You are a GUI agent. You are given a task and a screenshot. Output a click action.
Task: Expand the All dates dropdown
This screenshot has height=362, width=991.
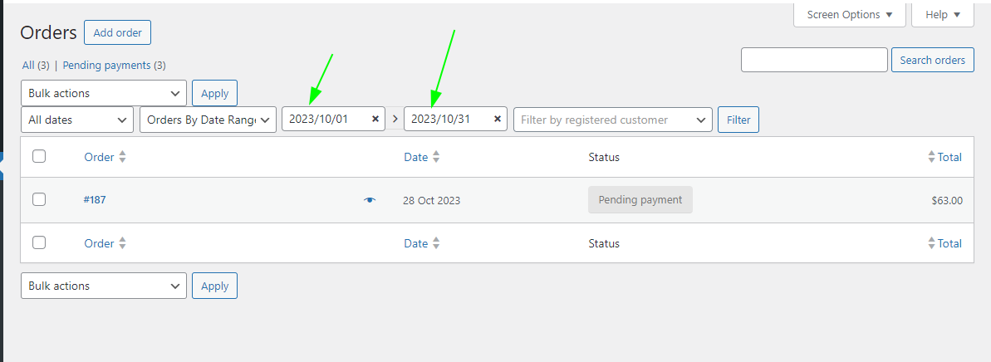pyautogui.click(x=76, y=120)
